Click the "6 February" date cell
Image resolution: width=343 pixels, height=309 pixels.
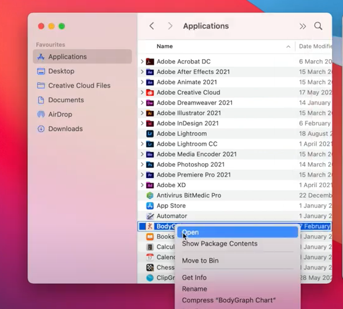[315, 123]
